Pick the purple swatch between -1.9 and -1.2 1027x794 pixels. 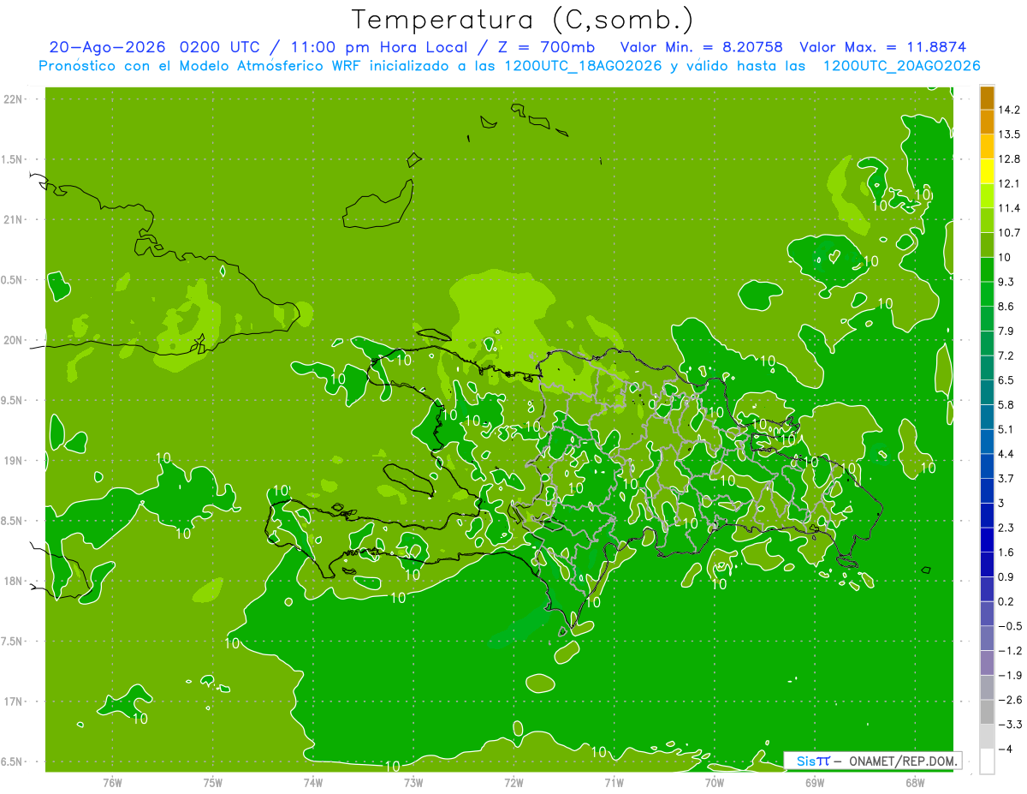point(987,662)
